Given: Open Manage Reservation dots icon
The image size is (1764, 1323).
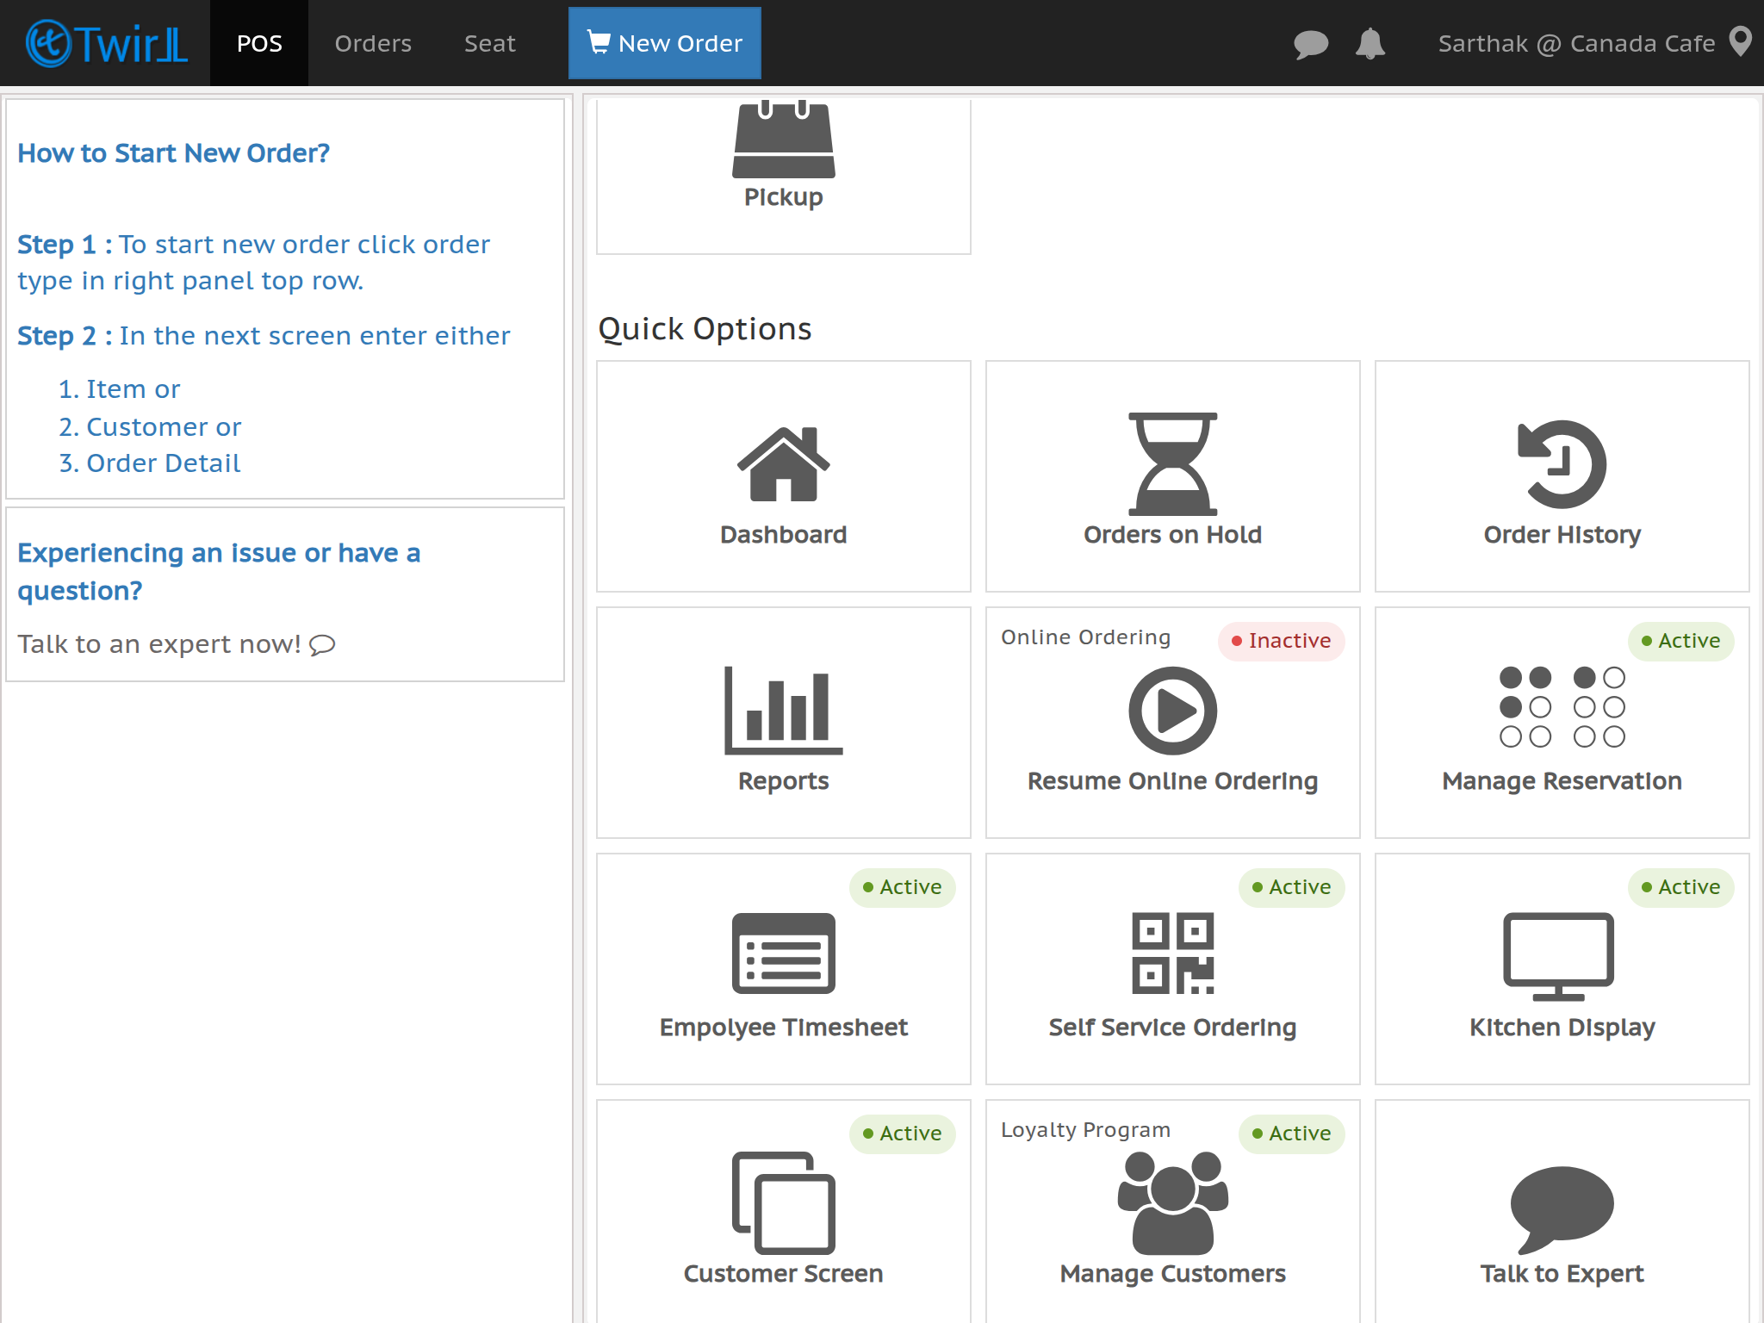Looking at the screenshot, I should (1561, 706).
